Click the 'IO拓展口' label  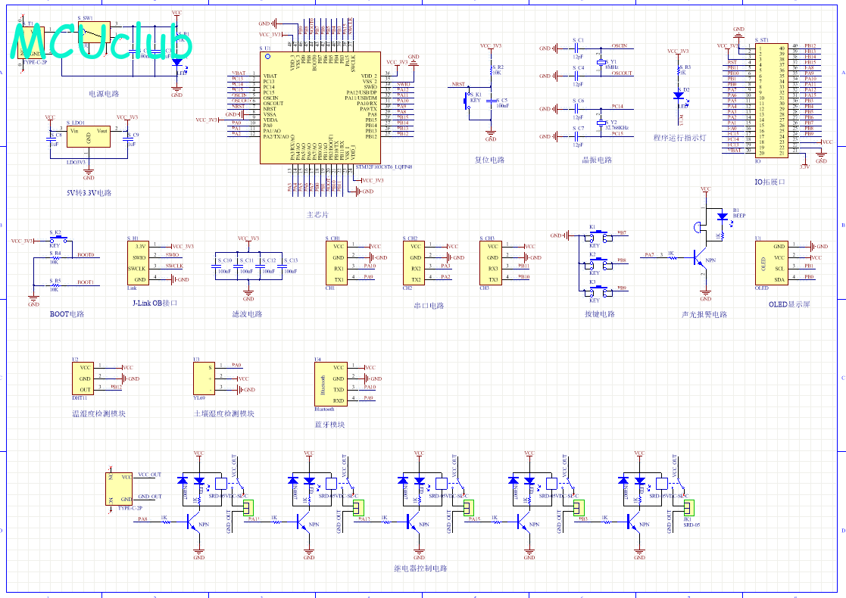pyautogui.click(x=770, y=182)
